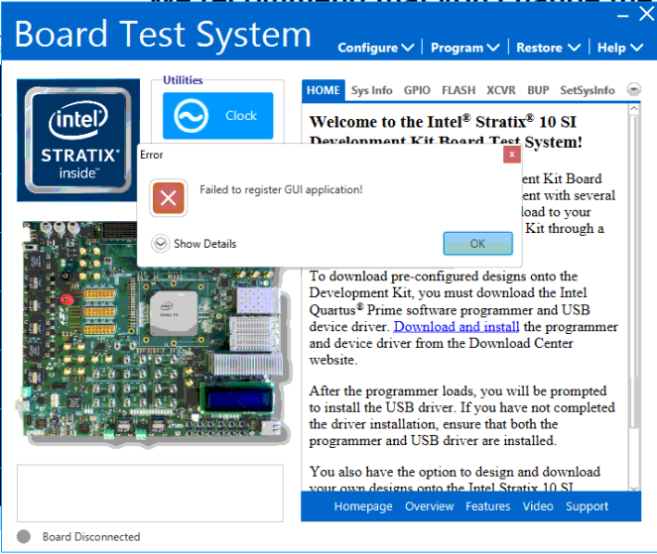
Task: Switch to the Sys Info tab
Action: click(x=371, y=90)
